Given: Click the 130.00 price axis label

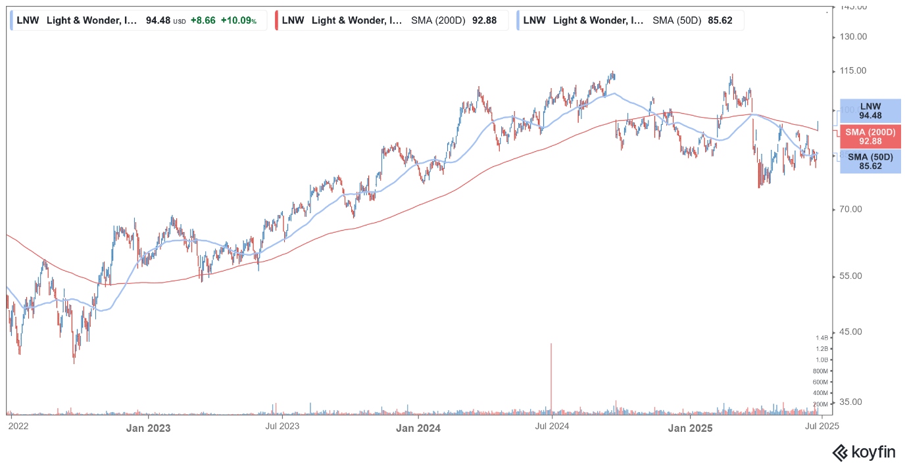Looking at the screenshot, I should pyautogui.click(x=854, y=37).
